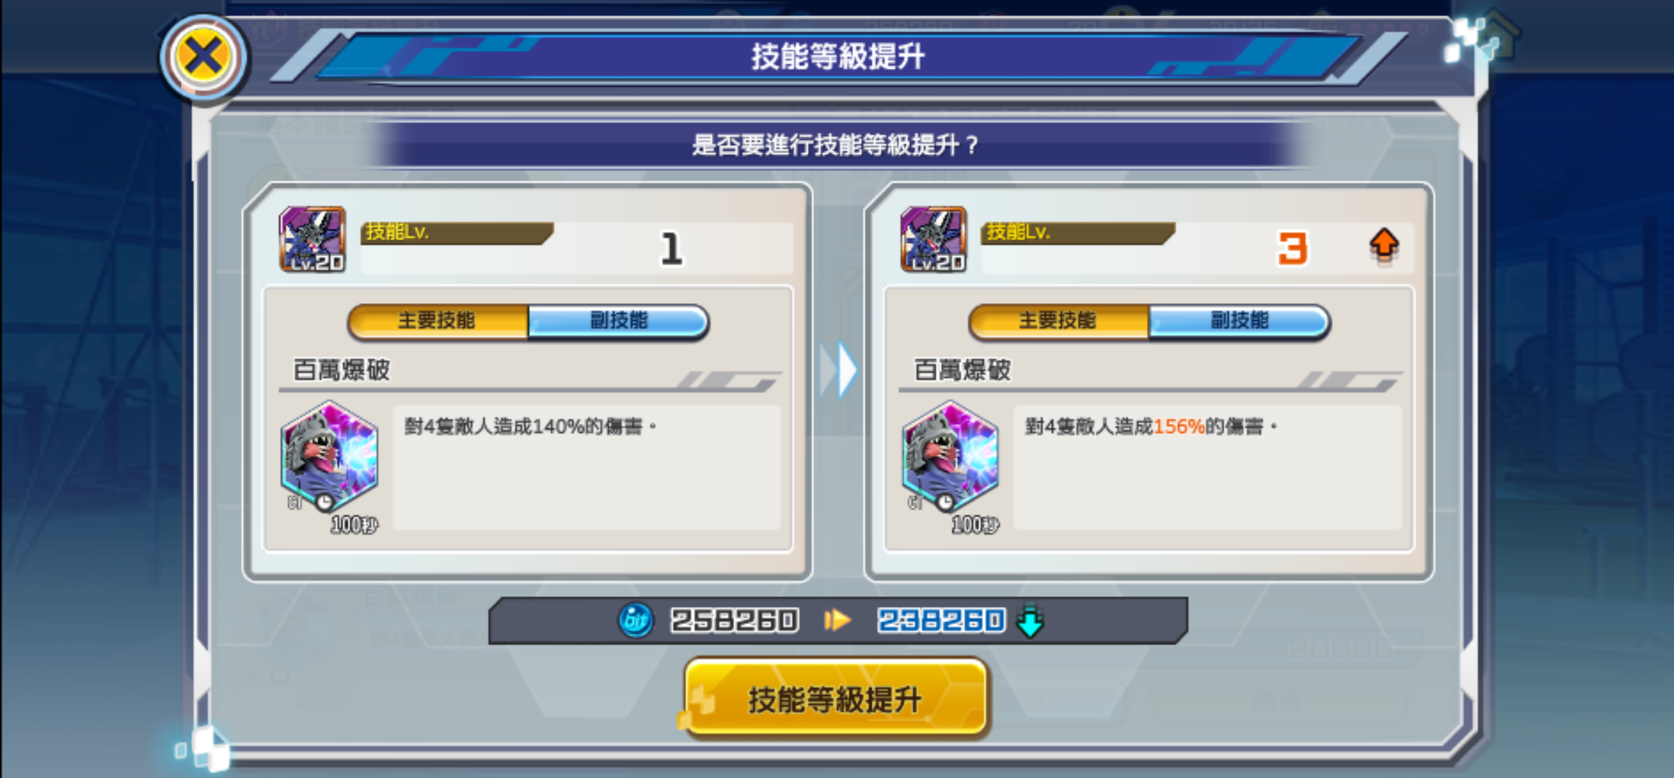
Task: Tap right panel 百萬爆破 skill hexagon icon
Action: (x=950, y=454)
